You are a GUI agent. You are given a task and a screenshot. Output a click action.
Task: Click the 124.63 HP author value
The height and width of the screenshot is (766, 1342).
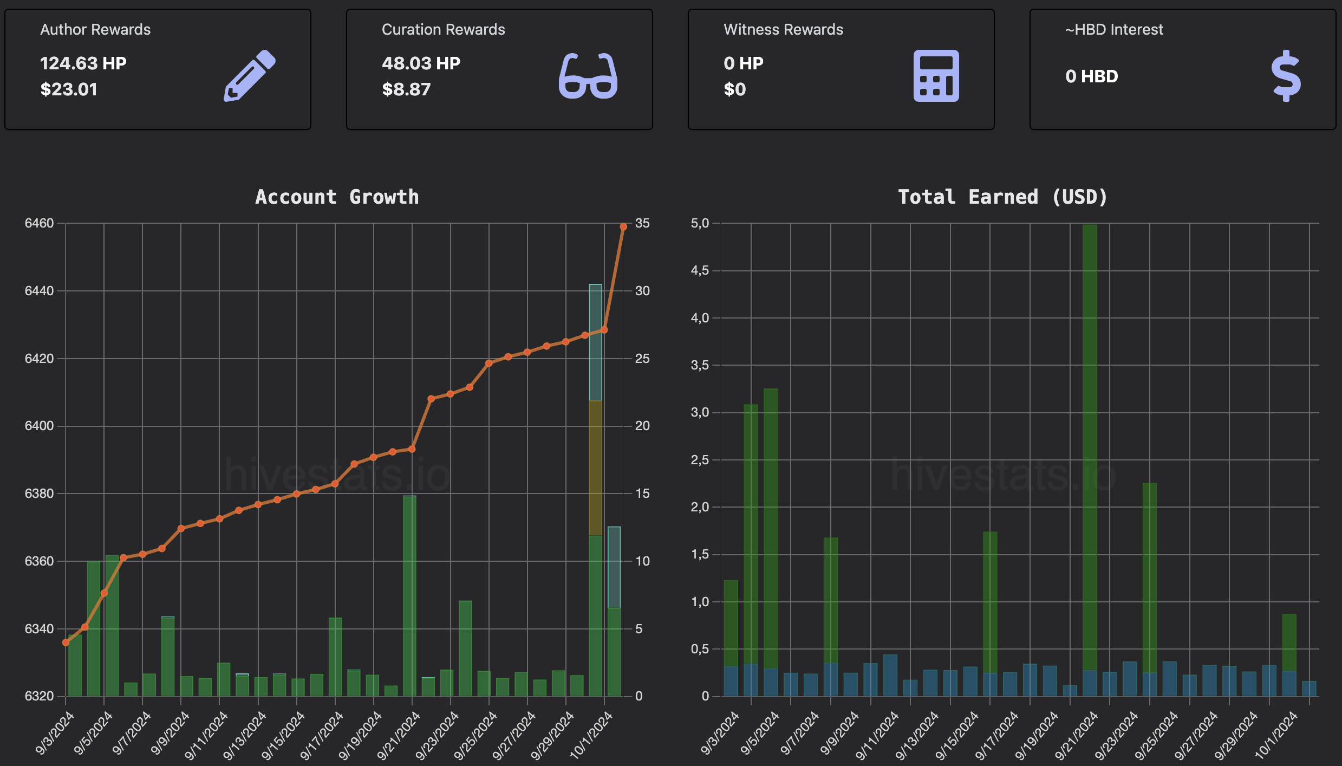[x=83, y=63]
